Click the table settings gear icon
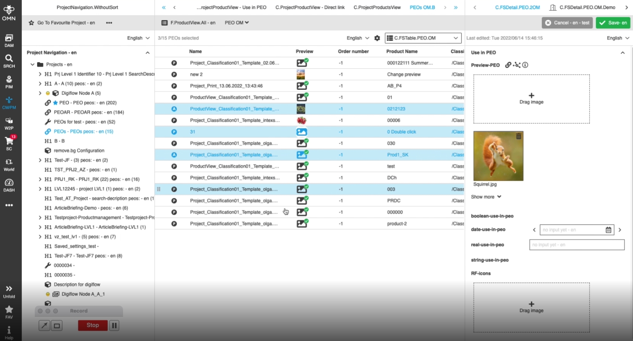The height and width of the screenshot is (341, 633). pos(377,38)
